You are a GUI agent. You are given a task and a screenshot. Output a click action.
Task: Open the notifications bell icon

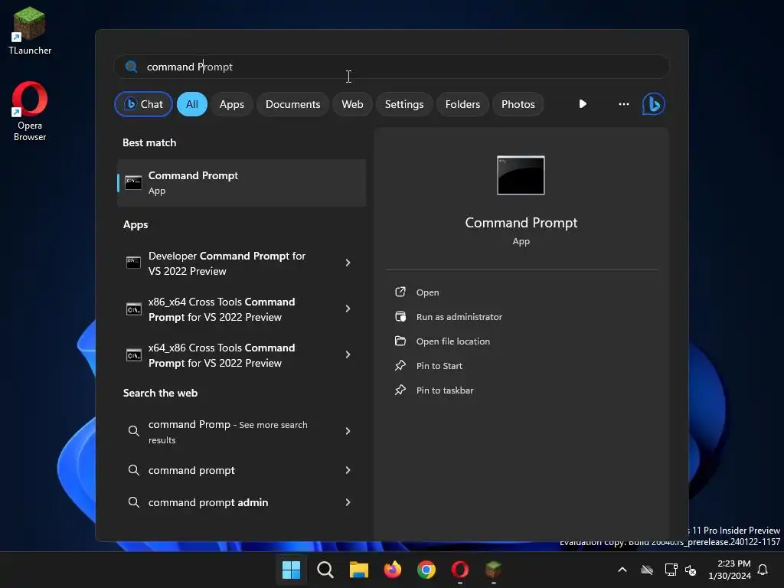click(763, 570)
